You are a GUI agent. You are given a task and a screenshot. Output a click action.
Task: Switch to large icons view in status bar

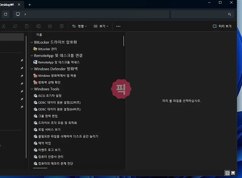[233, 173]
